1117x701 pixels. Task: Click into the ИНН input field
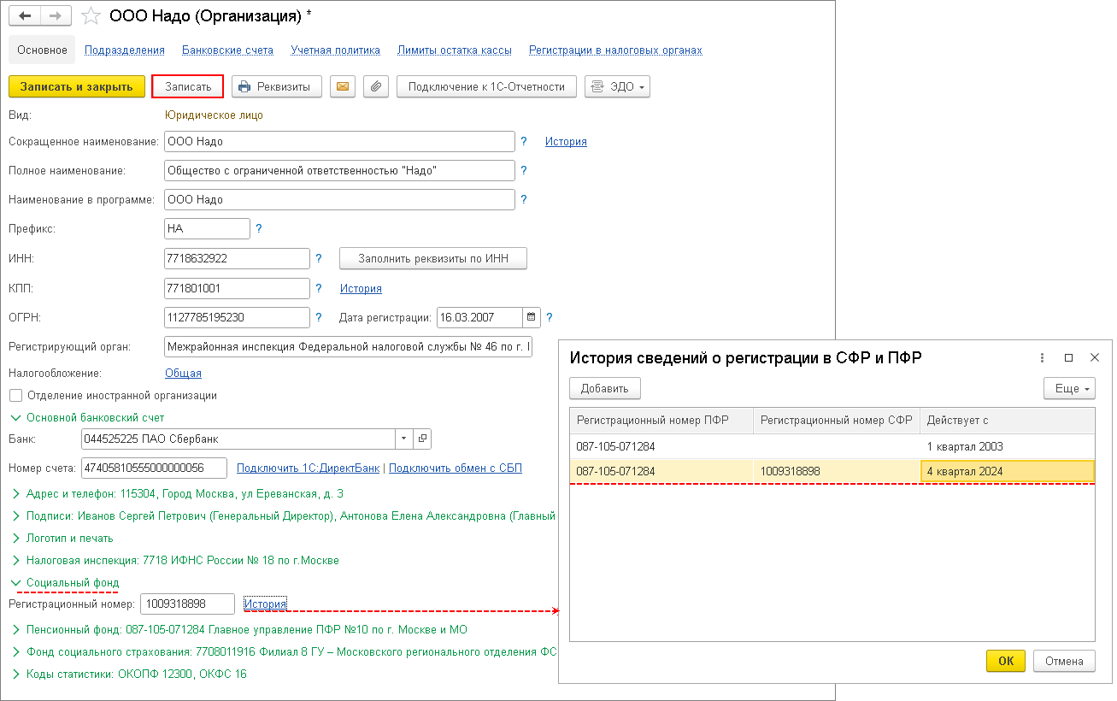(237, 258)
